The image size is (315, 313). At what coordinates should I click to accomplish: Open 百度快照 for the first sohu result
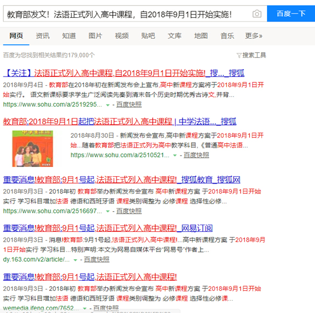pos(129,105)
